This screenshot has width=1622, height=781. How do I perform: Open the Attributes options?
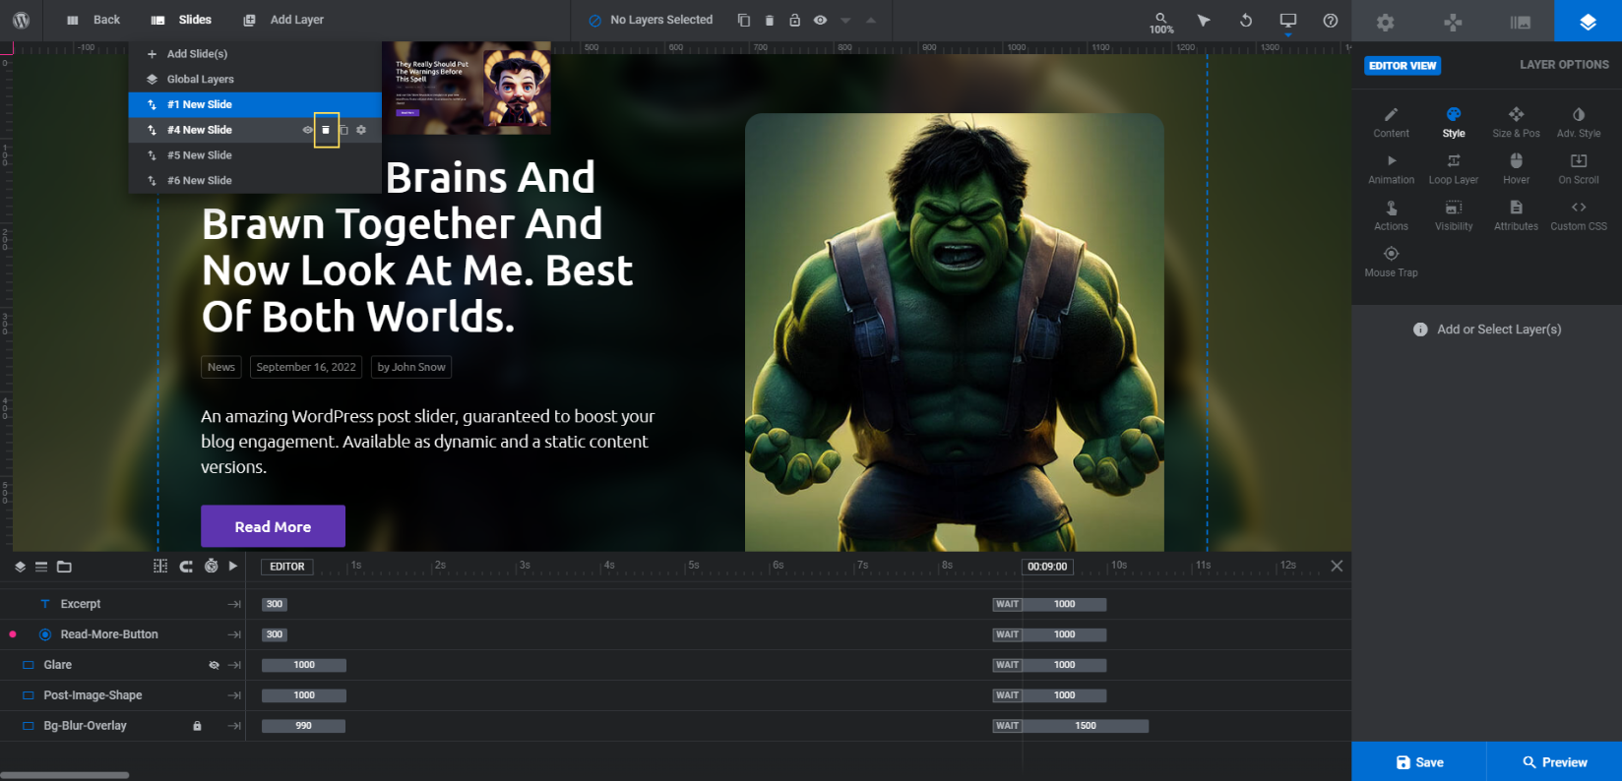(1516, 215)
